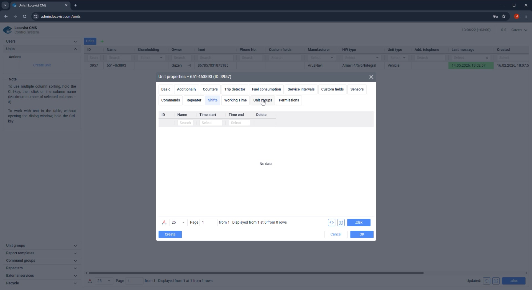Select the Shifts tab
532x290 pixels.
tap(213, 100)
